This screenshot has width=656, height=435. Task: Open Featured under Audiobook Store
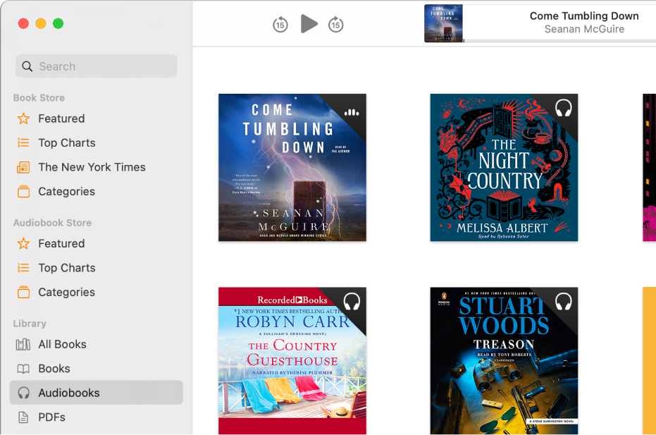click(x=97, y=243)
